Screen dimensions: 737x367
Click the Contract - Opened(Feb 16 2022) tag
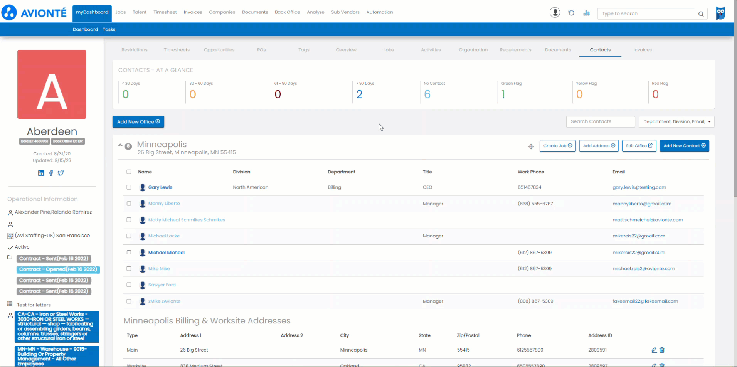coord(58,269)
